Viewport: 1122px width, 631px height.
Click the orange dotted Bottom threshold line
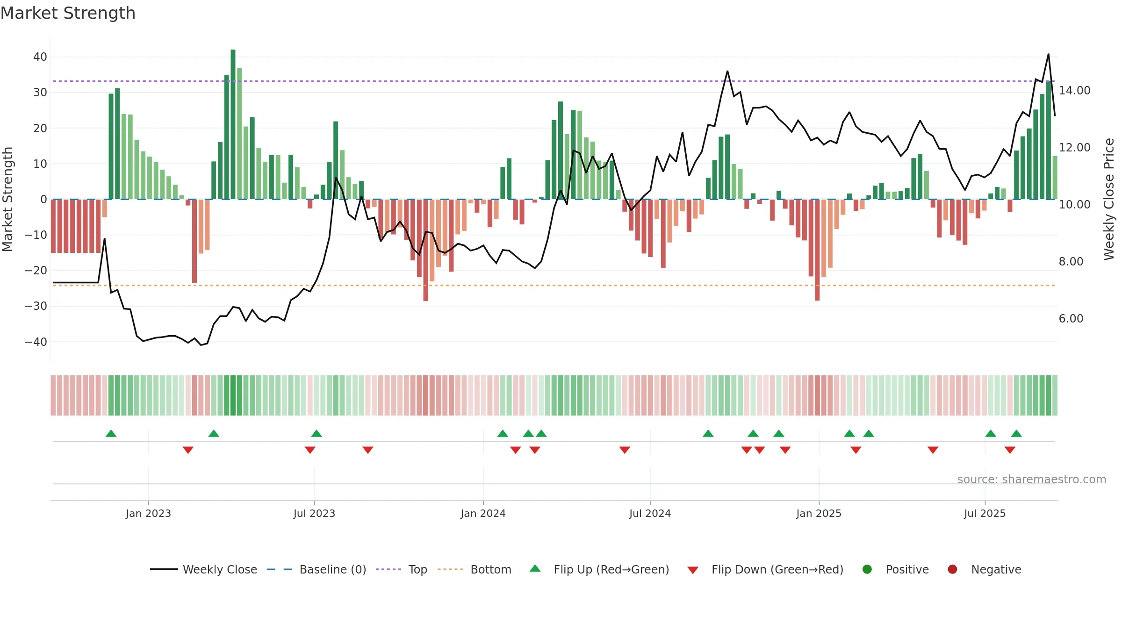click(x=554, y=285)
